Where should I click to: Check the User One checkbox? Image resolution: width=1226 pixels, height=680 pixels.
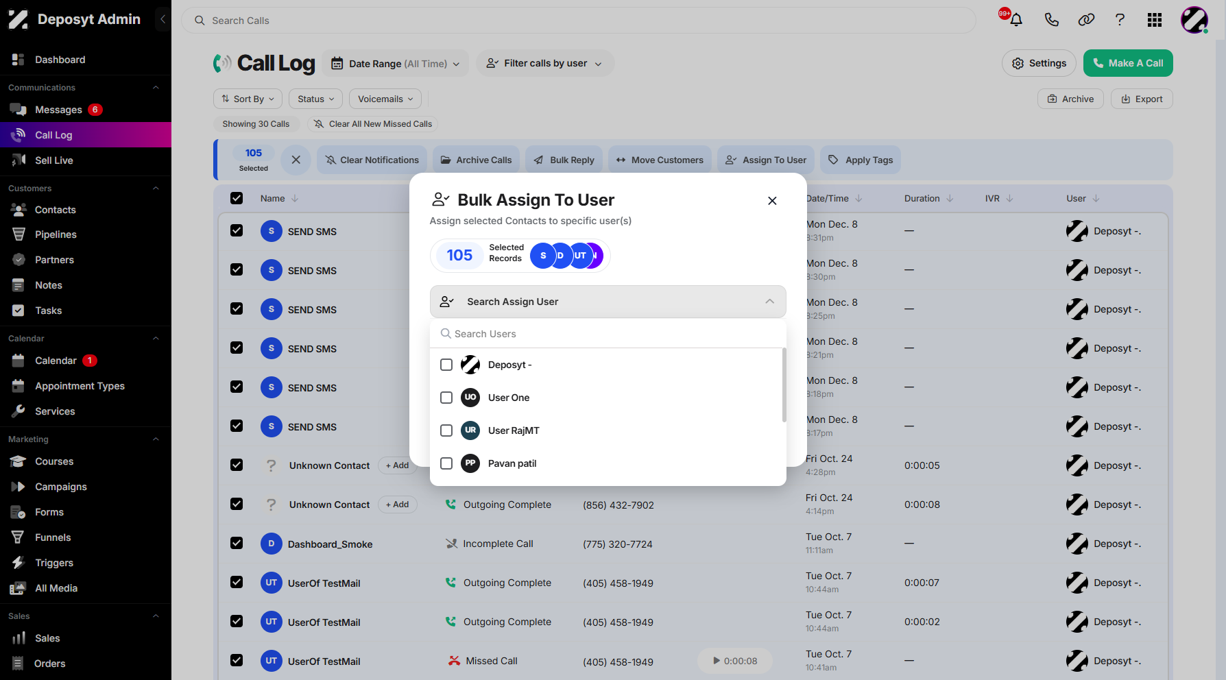(446, 398)
